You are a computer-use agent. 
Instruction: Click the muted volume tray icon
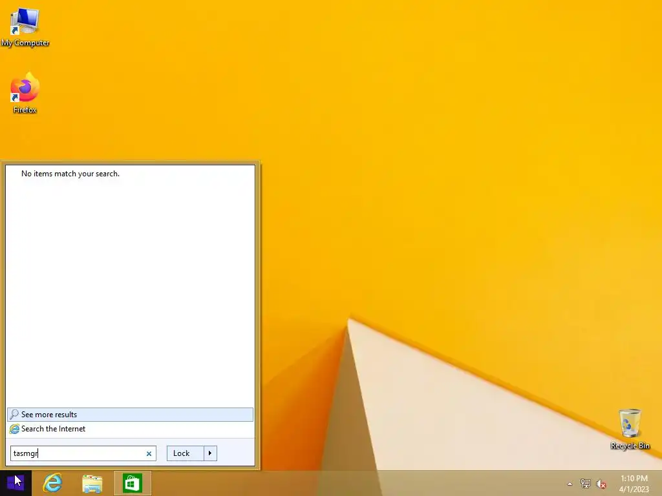click(601, 484)
